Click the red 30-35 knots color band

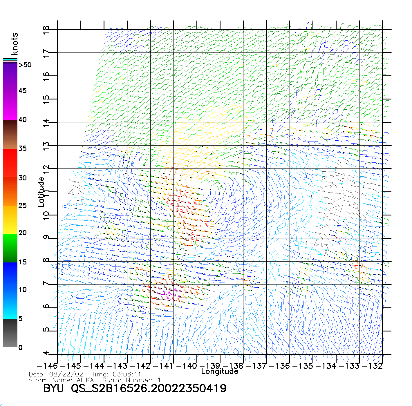point(10,163)
